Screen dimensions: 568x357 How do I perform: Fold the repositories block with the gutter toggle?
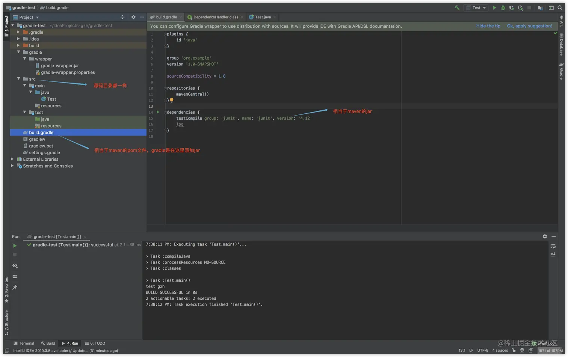click(165, 88)
